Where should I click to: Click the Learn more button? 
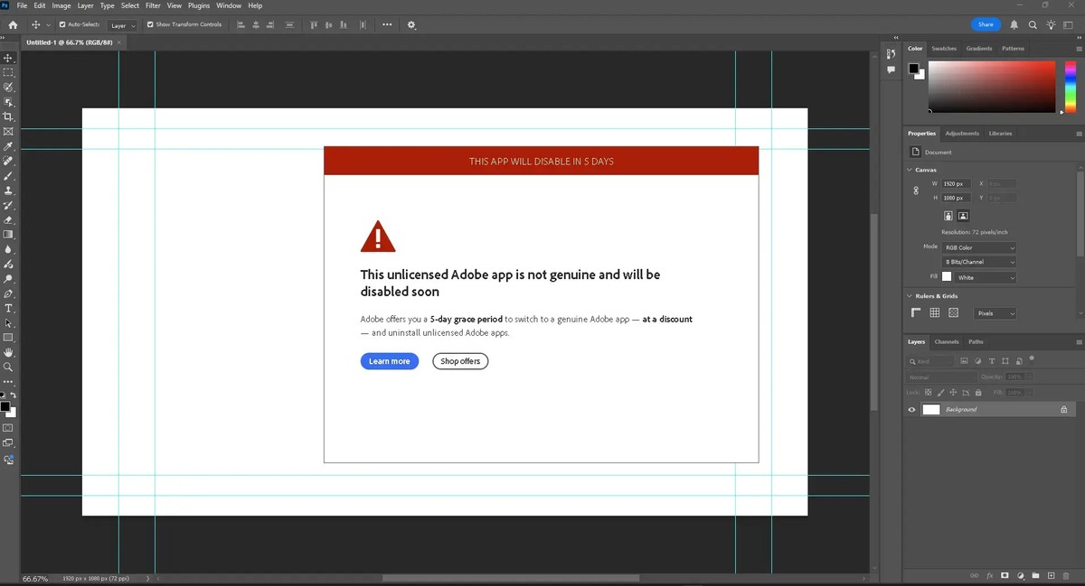coord(389,361)
